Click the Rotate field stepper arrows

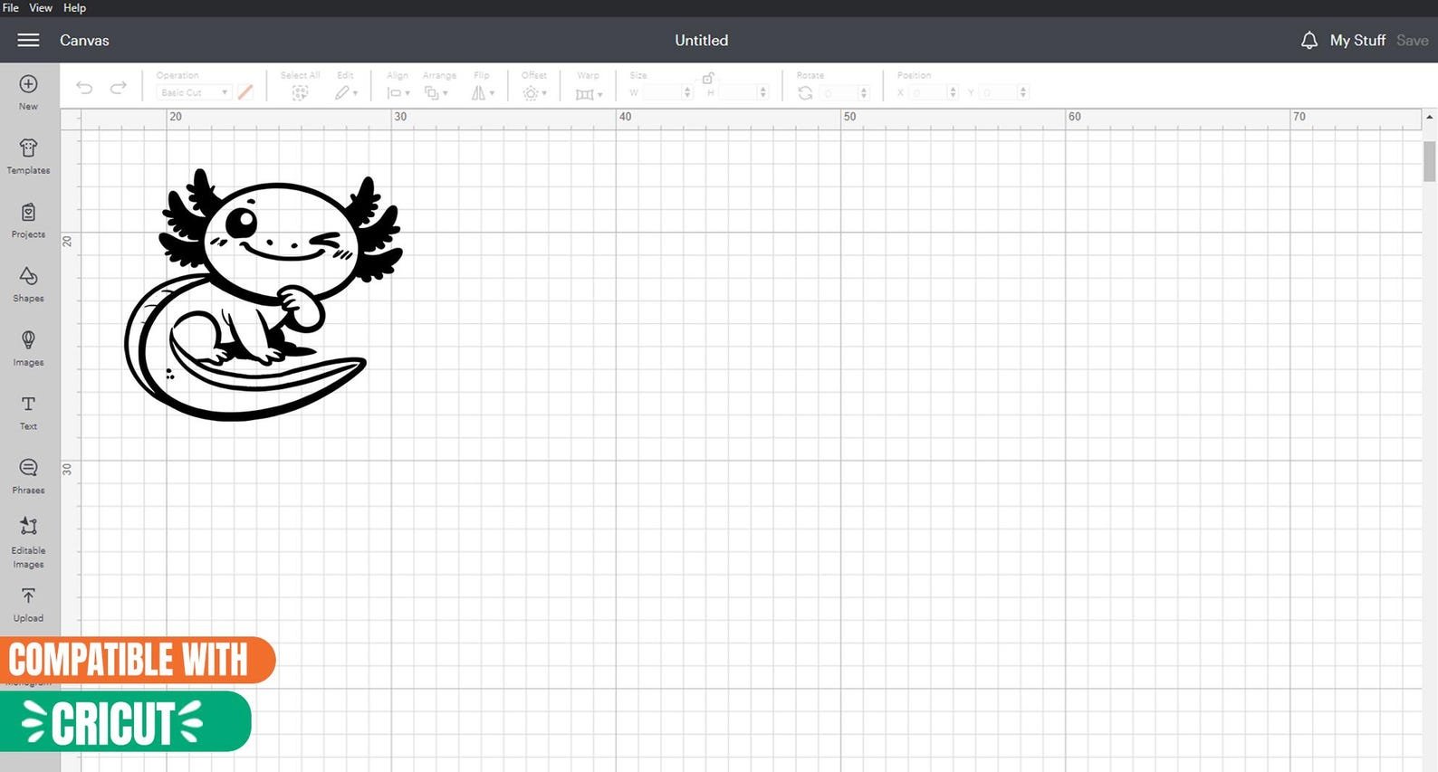864,92
